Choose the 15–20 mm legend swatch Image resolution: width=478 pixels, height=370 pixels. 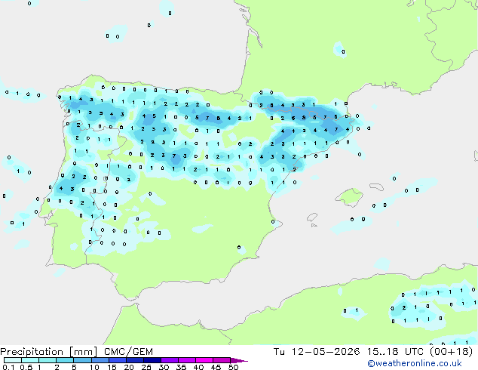pyautogui.click(x=117, y=360)
